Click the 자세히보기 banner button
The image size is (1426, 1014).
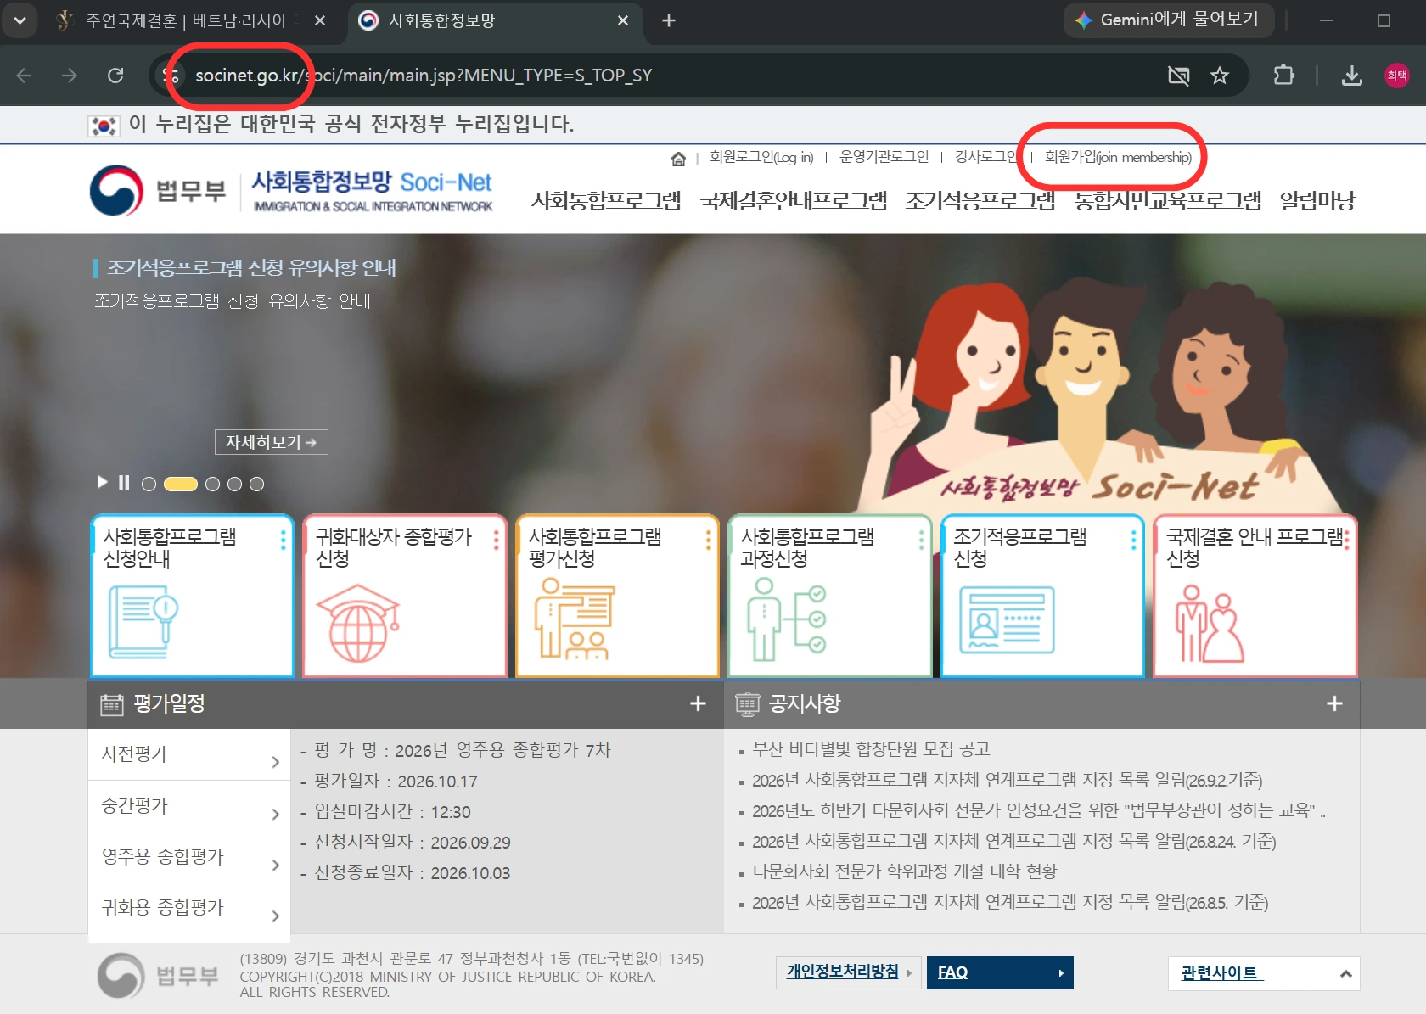(272, 442)
